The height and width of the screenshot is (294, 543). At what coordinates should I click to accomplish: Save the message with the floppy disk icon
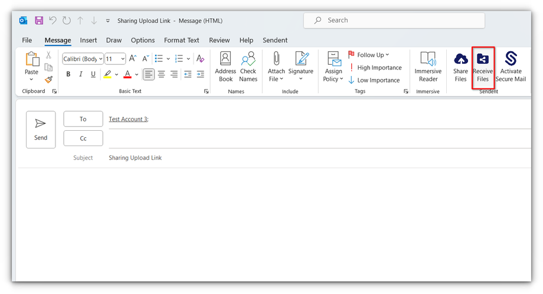coord(39,21)
